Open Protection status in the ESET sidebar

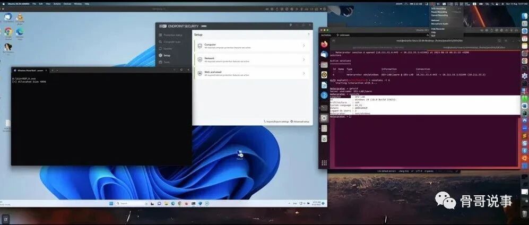pyautogui.click(x=171, y=35)
